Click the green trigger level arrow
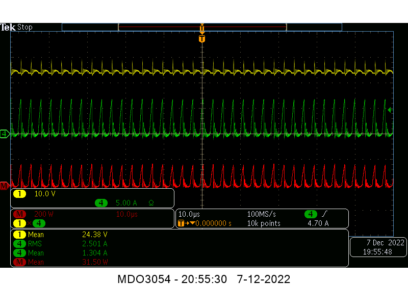This screenshot has height=306, width=408. pyautogui.click(x=390, y=110)
